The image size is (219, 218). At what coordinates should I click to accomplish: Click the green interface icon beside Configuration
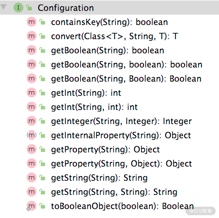coord(18,8)
